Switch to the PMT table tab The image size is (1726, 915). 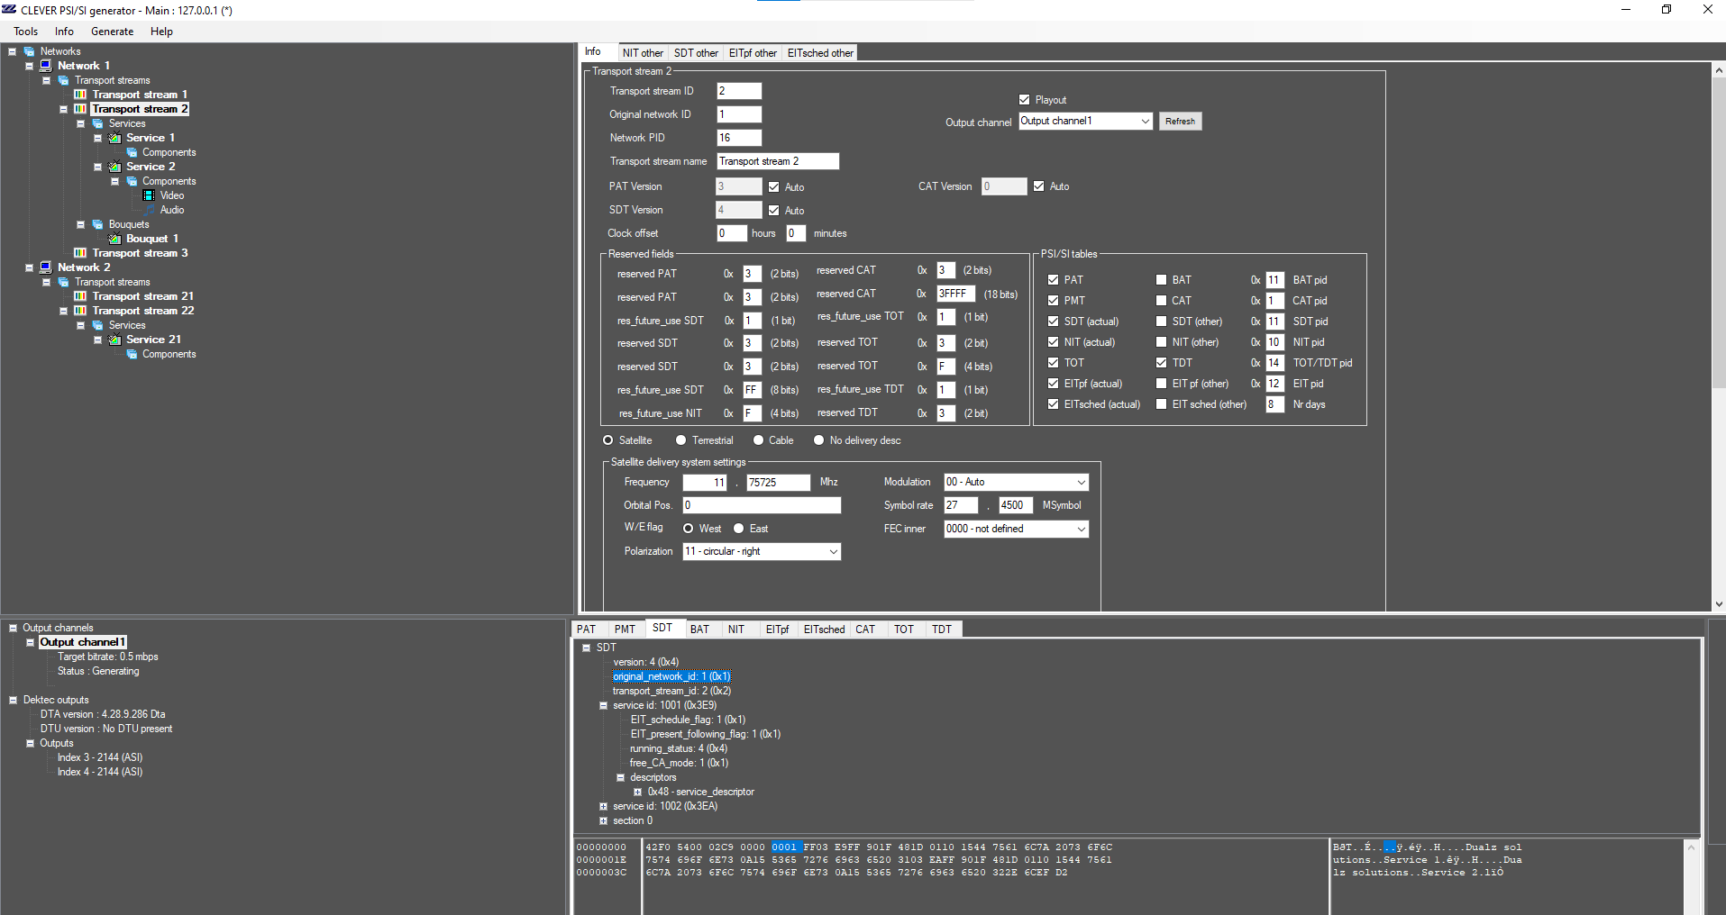coord(625,630)
